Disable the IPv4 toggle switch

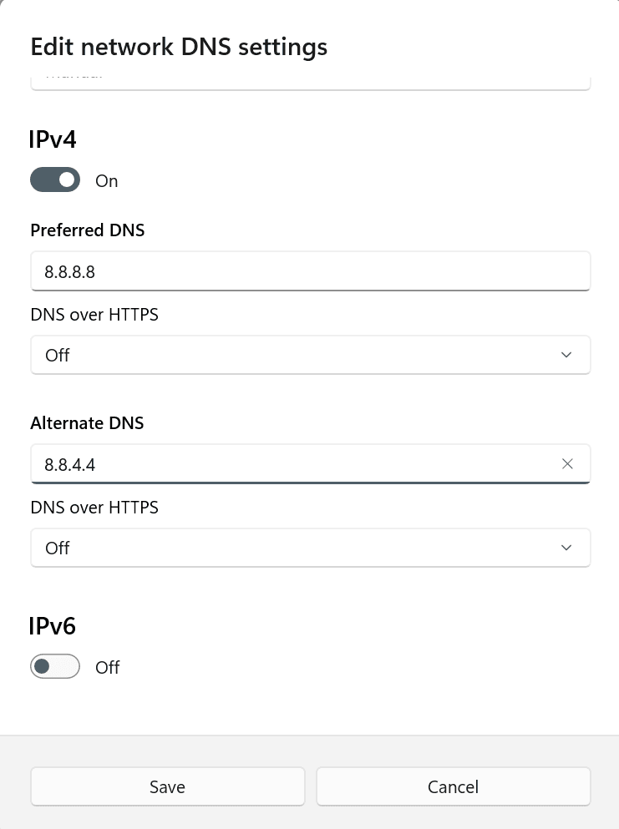pos(55,179)
